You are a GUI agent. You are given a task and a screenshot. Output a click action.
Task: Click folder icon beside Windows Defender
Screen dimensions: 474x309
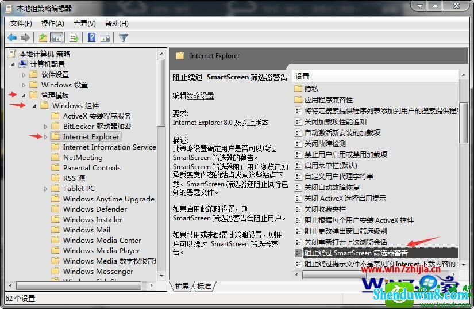55,209
